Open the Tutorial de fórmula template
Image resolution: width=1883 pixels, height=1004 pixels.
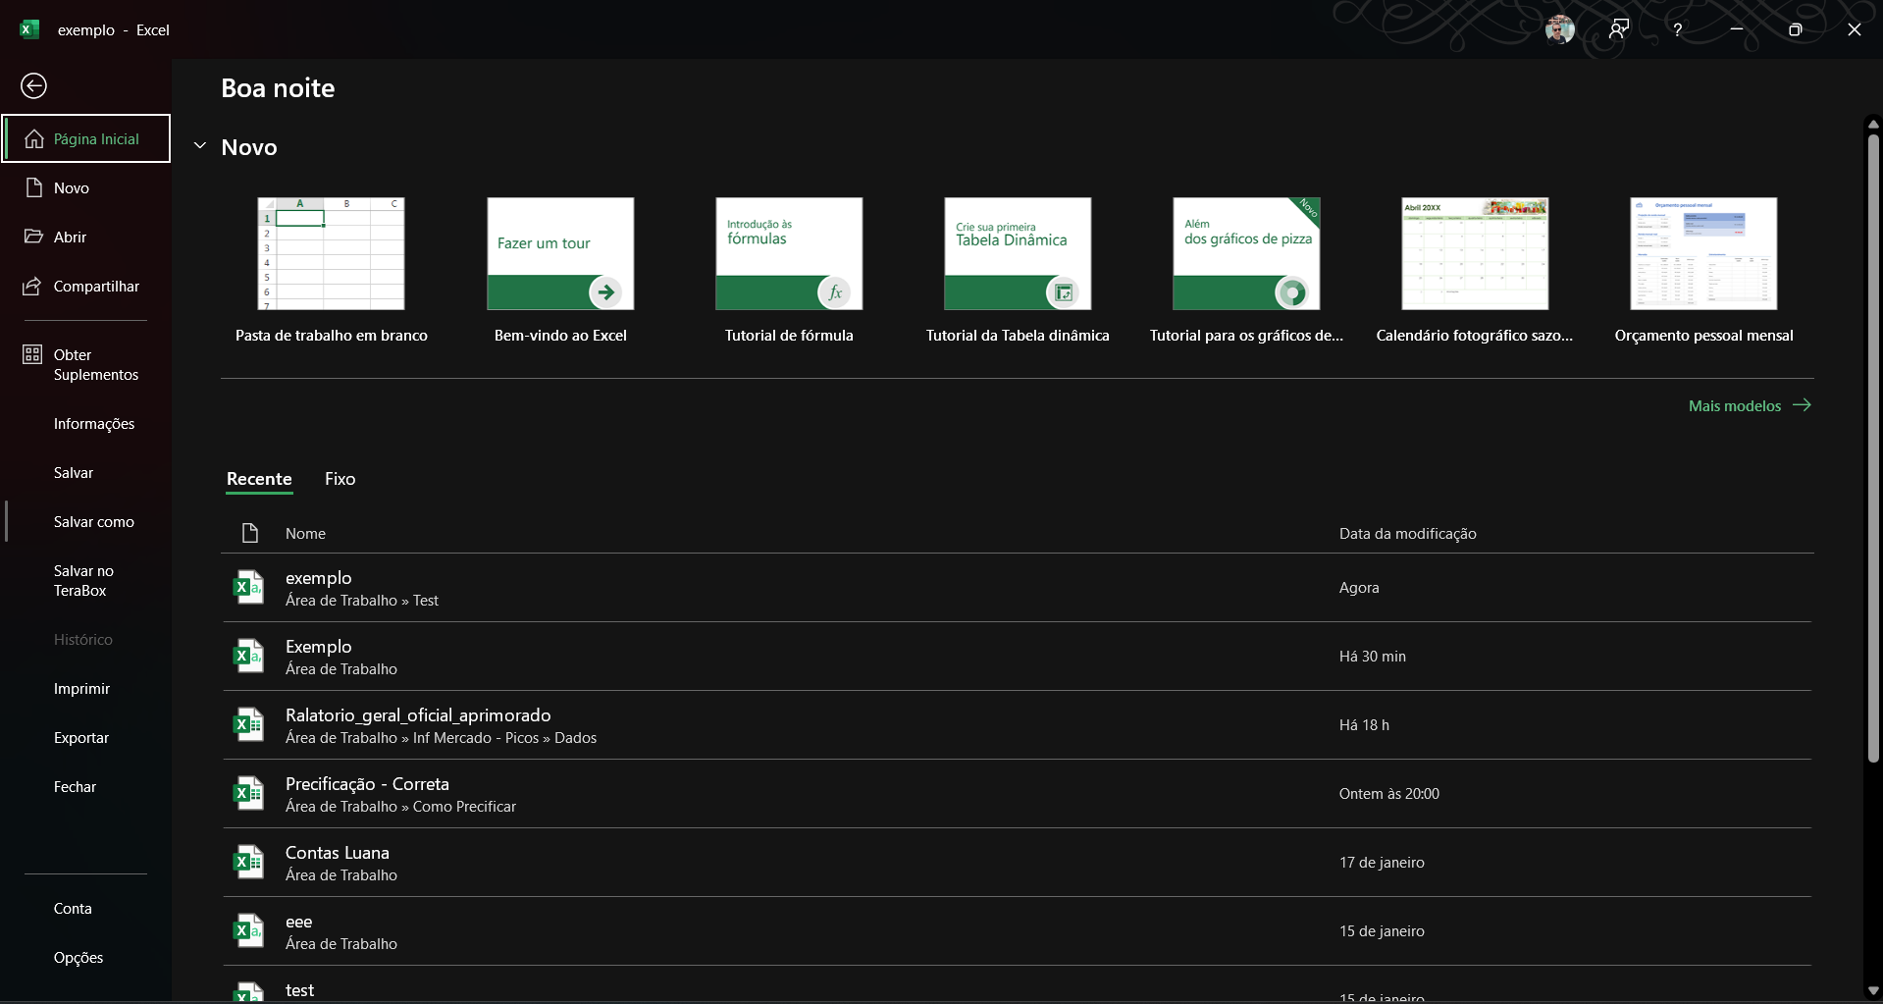[x=789, y=272]
